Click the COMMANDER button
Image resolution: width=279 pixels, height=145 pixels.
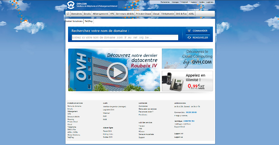[198, 31]
